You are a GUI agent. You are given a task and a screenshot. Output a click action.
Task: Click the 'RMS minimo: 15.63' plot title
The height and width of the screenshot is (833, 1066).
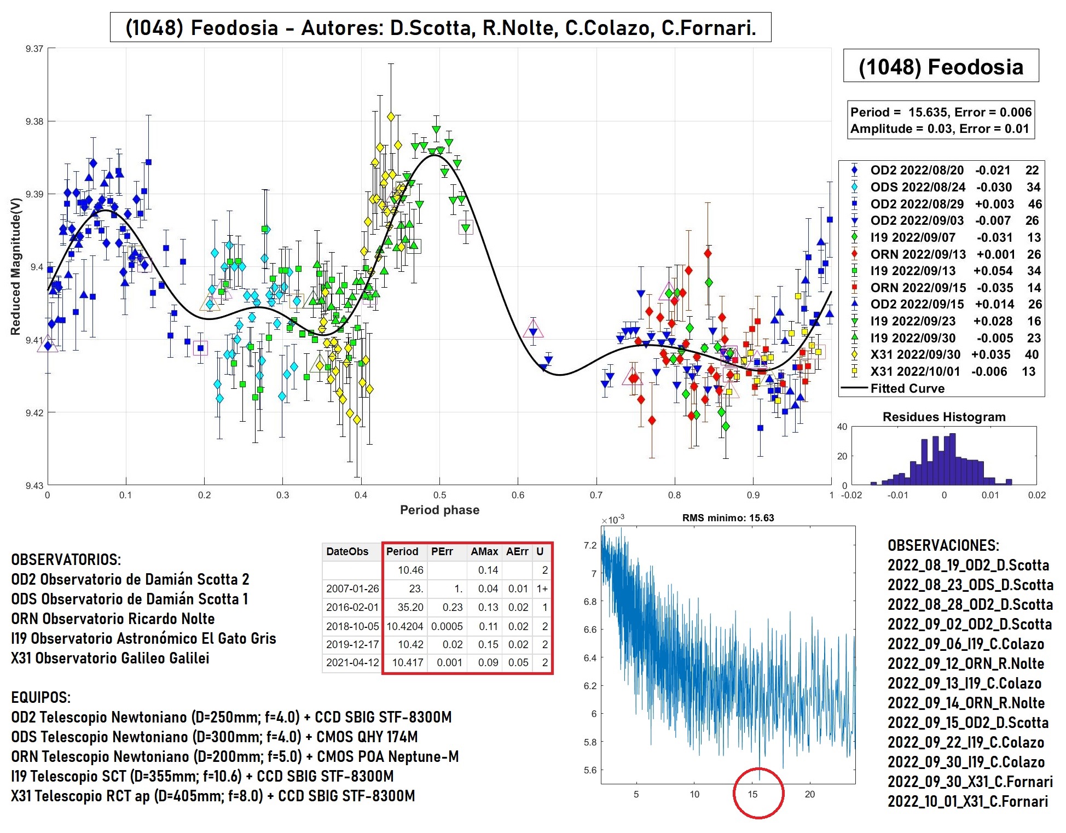click(728, 518)
